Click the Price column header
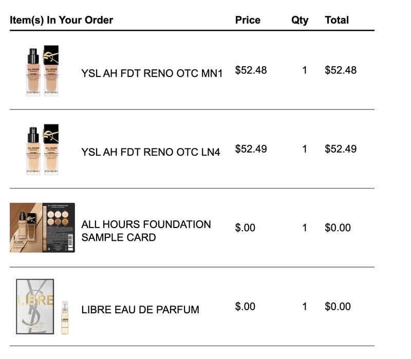The image size is (411, 359). [x=248, y=20]
